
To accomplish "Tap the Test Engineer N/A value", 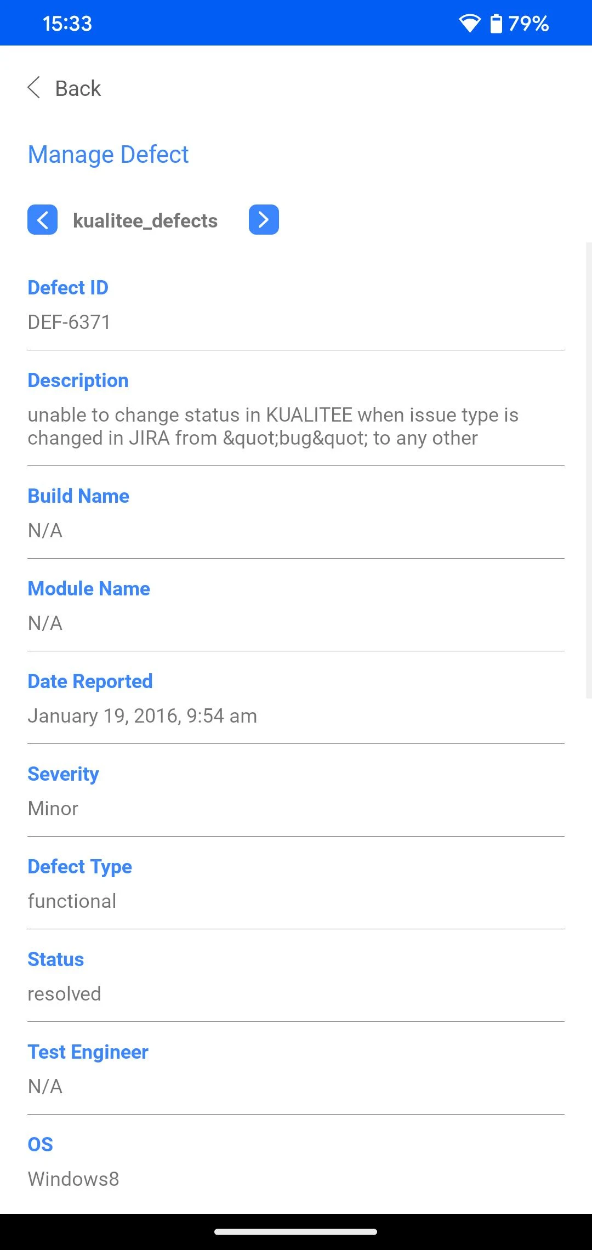I will click(45, 1087).
